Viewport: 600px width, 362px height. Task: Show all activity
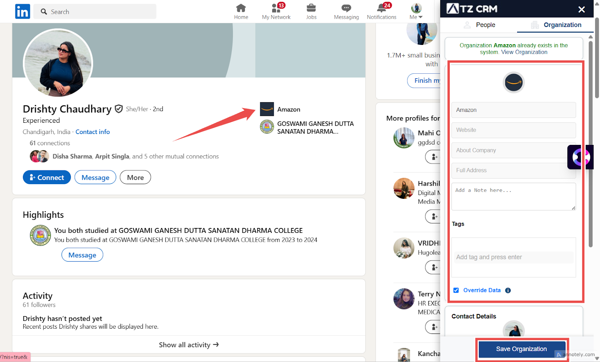point(189,345)
